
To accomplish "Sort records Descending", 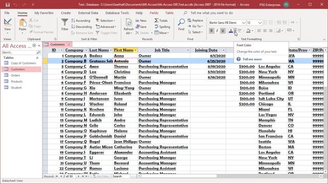I will pyautogui.click(x=81, y=27).
